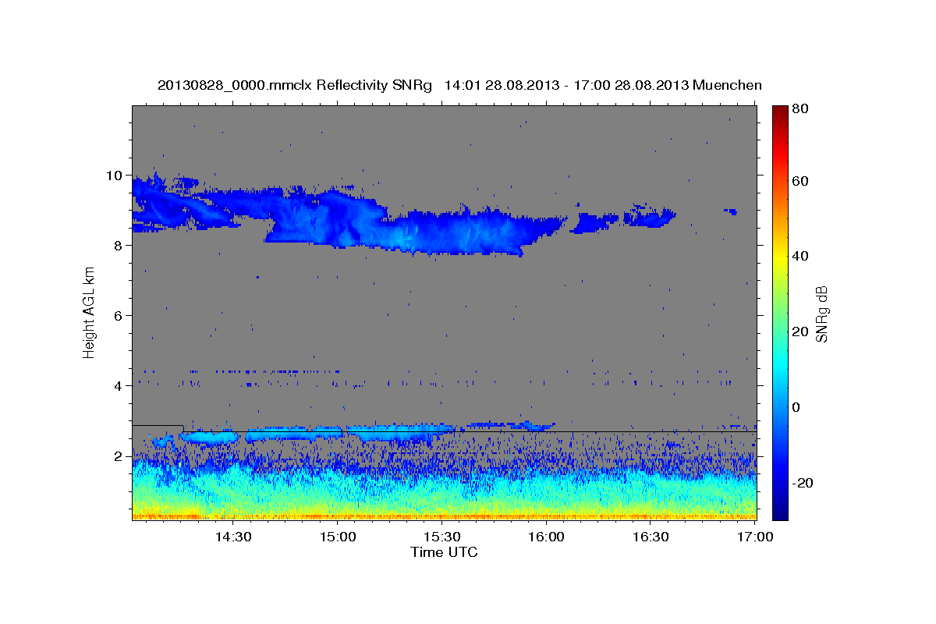Select the 17:00 time tick label
This screenshot has width=936, height=624.
pos(754,537)
